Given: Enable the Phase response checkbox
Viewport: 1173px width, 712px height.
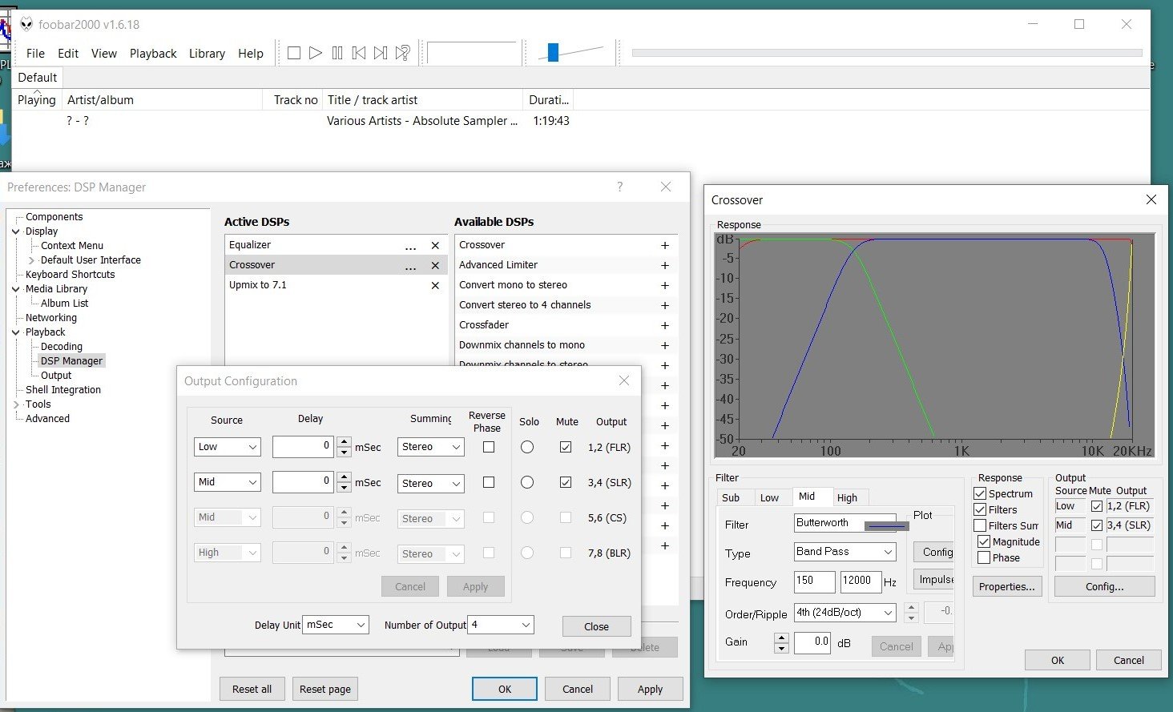Looking at the screenshot, I should click(x=984, y=557).
